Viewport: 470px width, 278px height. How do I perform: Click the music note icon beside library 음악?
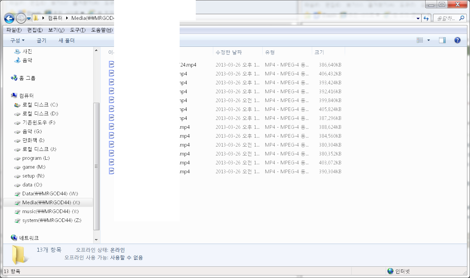[17, 60]
